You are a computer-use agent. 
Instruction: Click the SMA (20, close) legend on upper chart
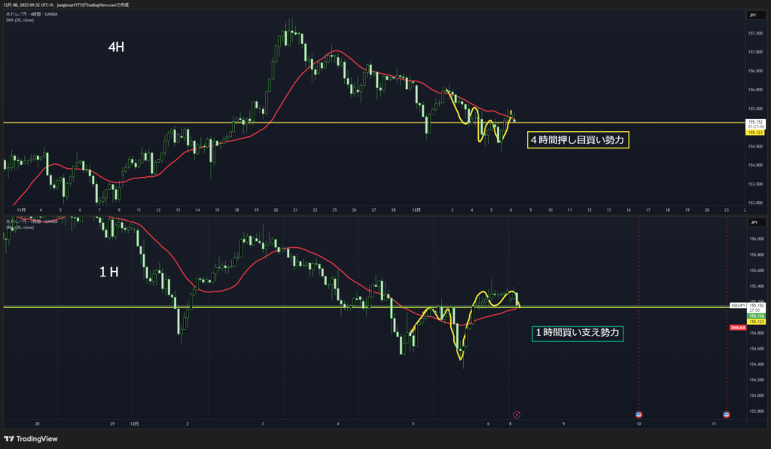tap(20, 20)
